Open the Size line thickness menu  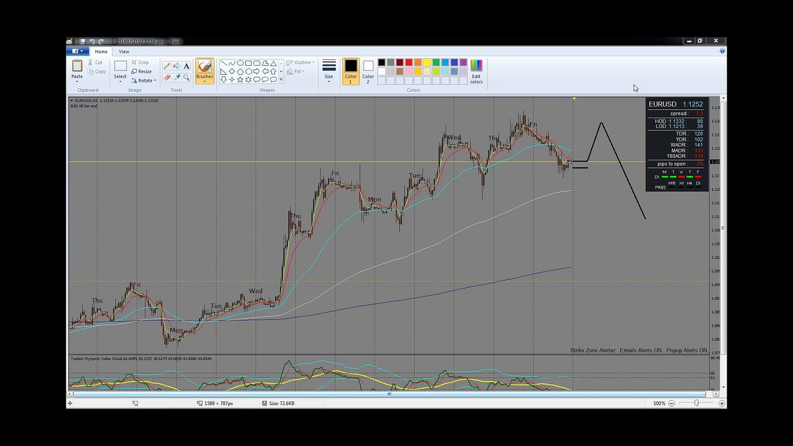tap(329, 71)
